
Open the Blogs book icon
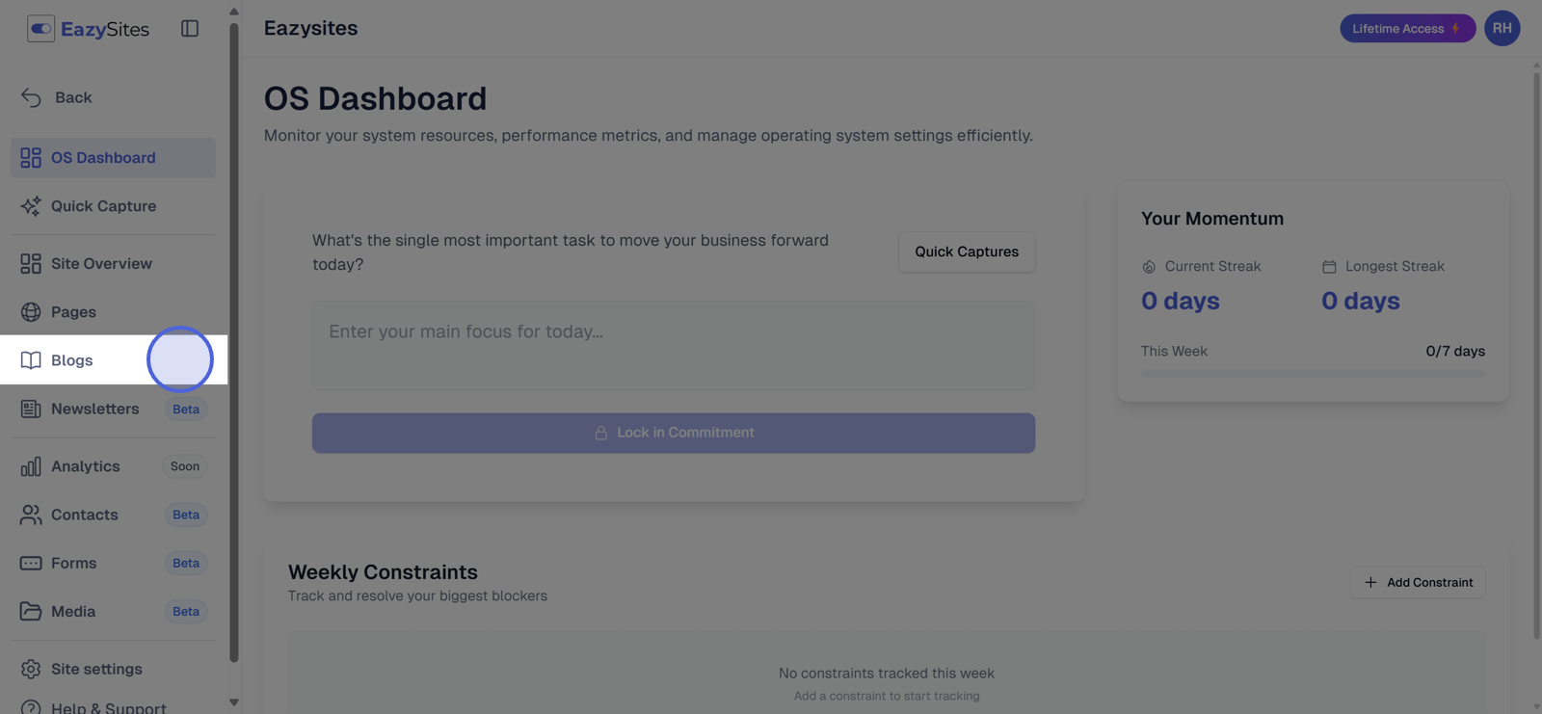coord(31,360)
